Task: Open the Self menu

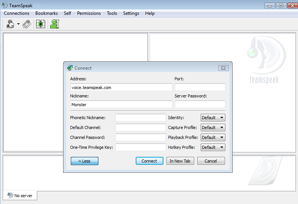Action: click(x=67, y=13)
